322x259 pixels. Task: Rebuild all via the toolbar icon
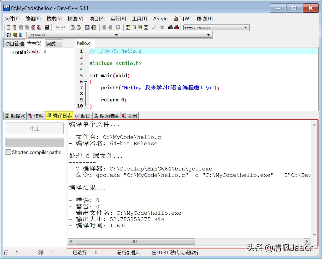tap(146, 27)
